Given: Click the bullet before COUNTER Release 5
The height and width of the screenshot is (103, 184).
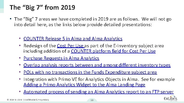Looking at the screenshot, I should (x=20, y=38).
